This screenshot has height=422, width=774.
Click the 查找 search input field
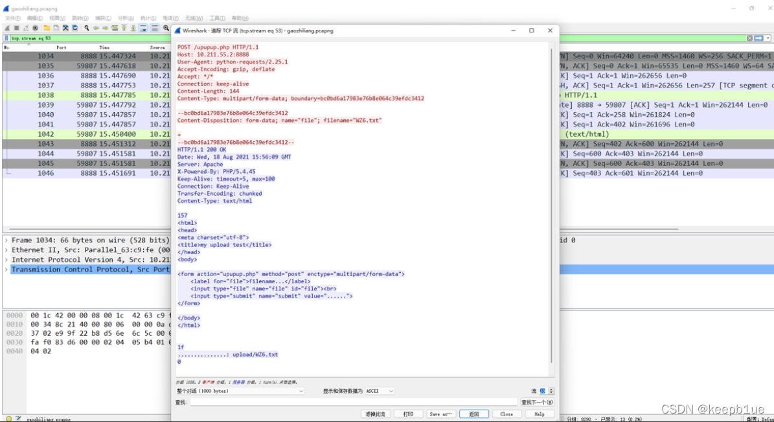click(x=354, y=403)
